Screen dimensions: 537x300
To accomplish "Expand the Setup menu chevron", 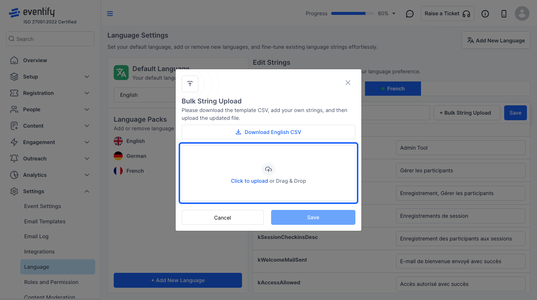I will (87, 77).
